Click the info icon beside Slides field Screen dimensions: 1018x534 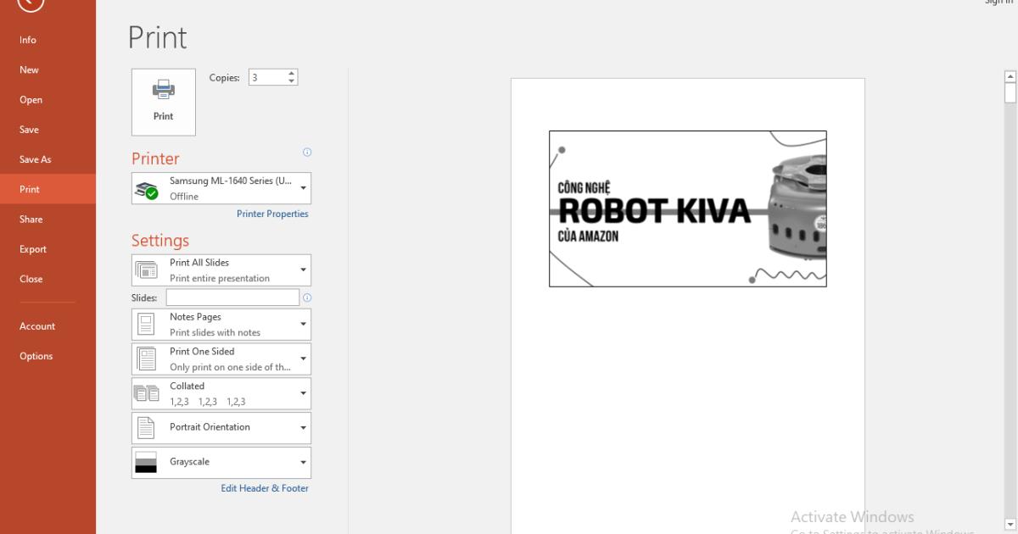coord(307,298)
